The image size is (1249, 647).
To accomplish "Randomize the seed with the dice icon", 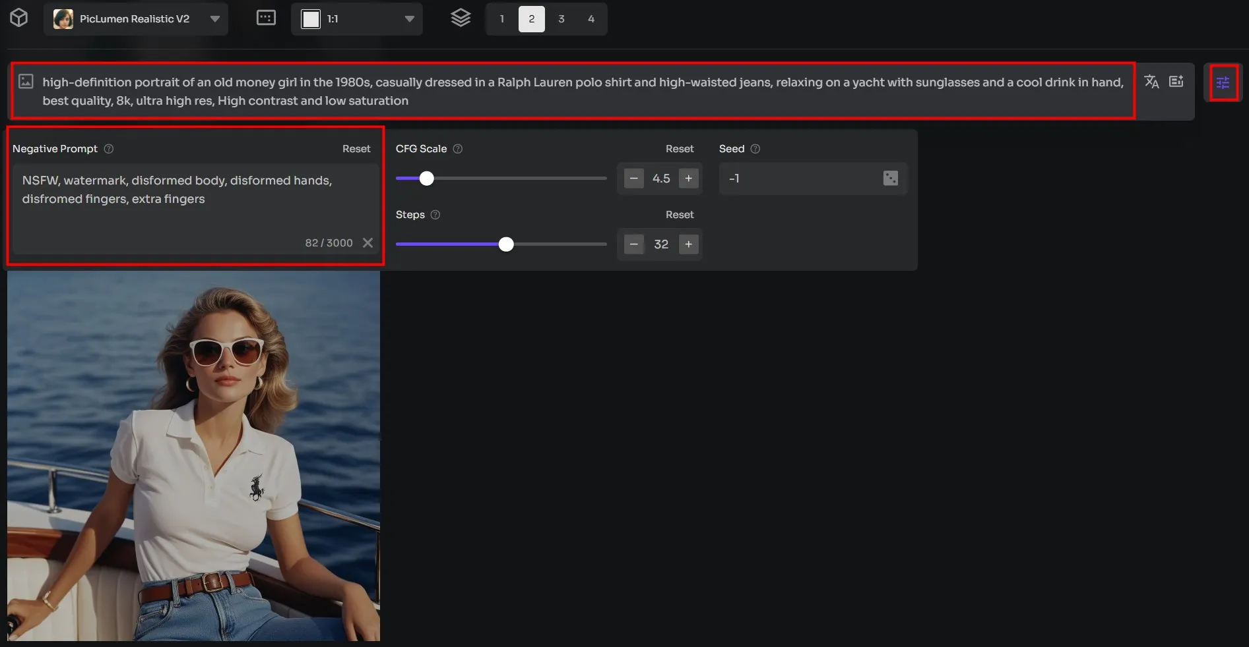I will pyautogui.click(x=889, y=179).
